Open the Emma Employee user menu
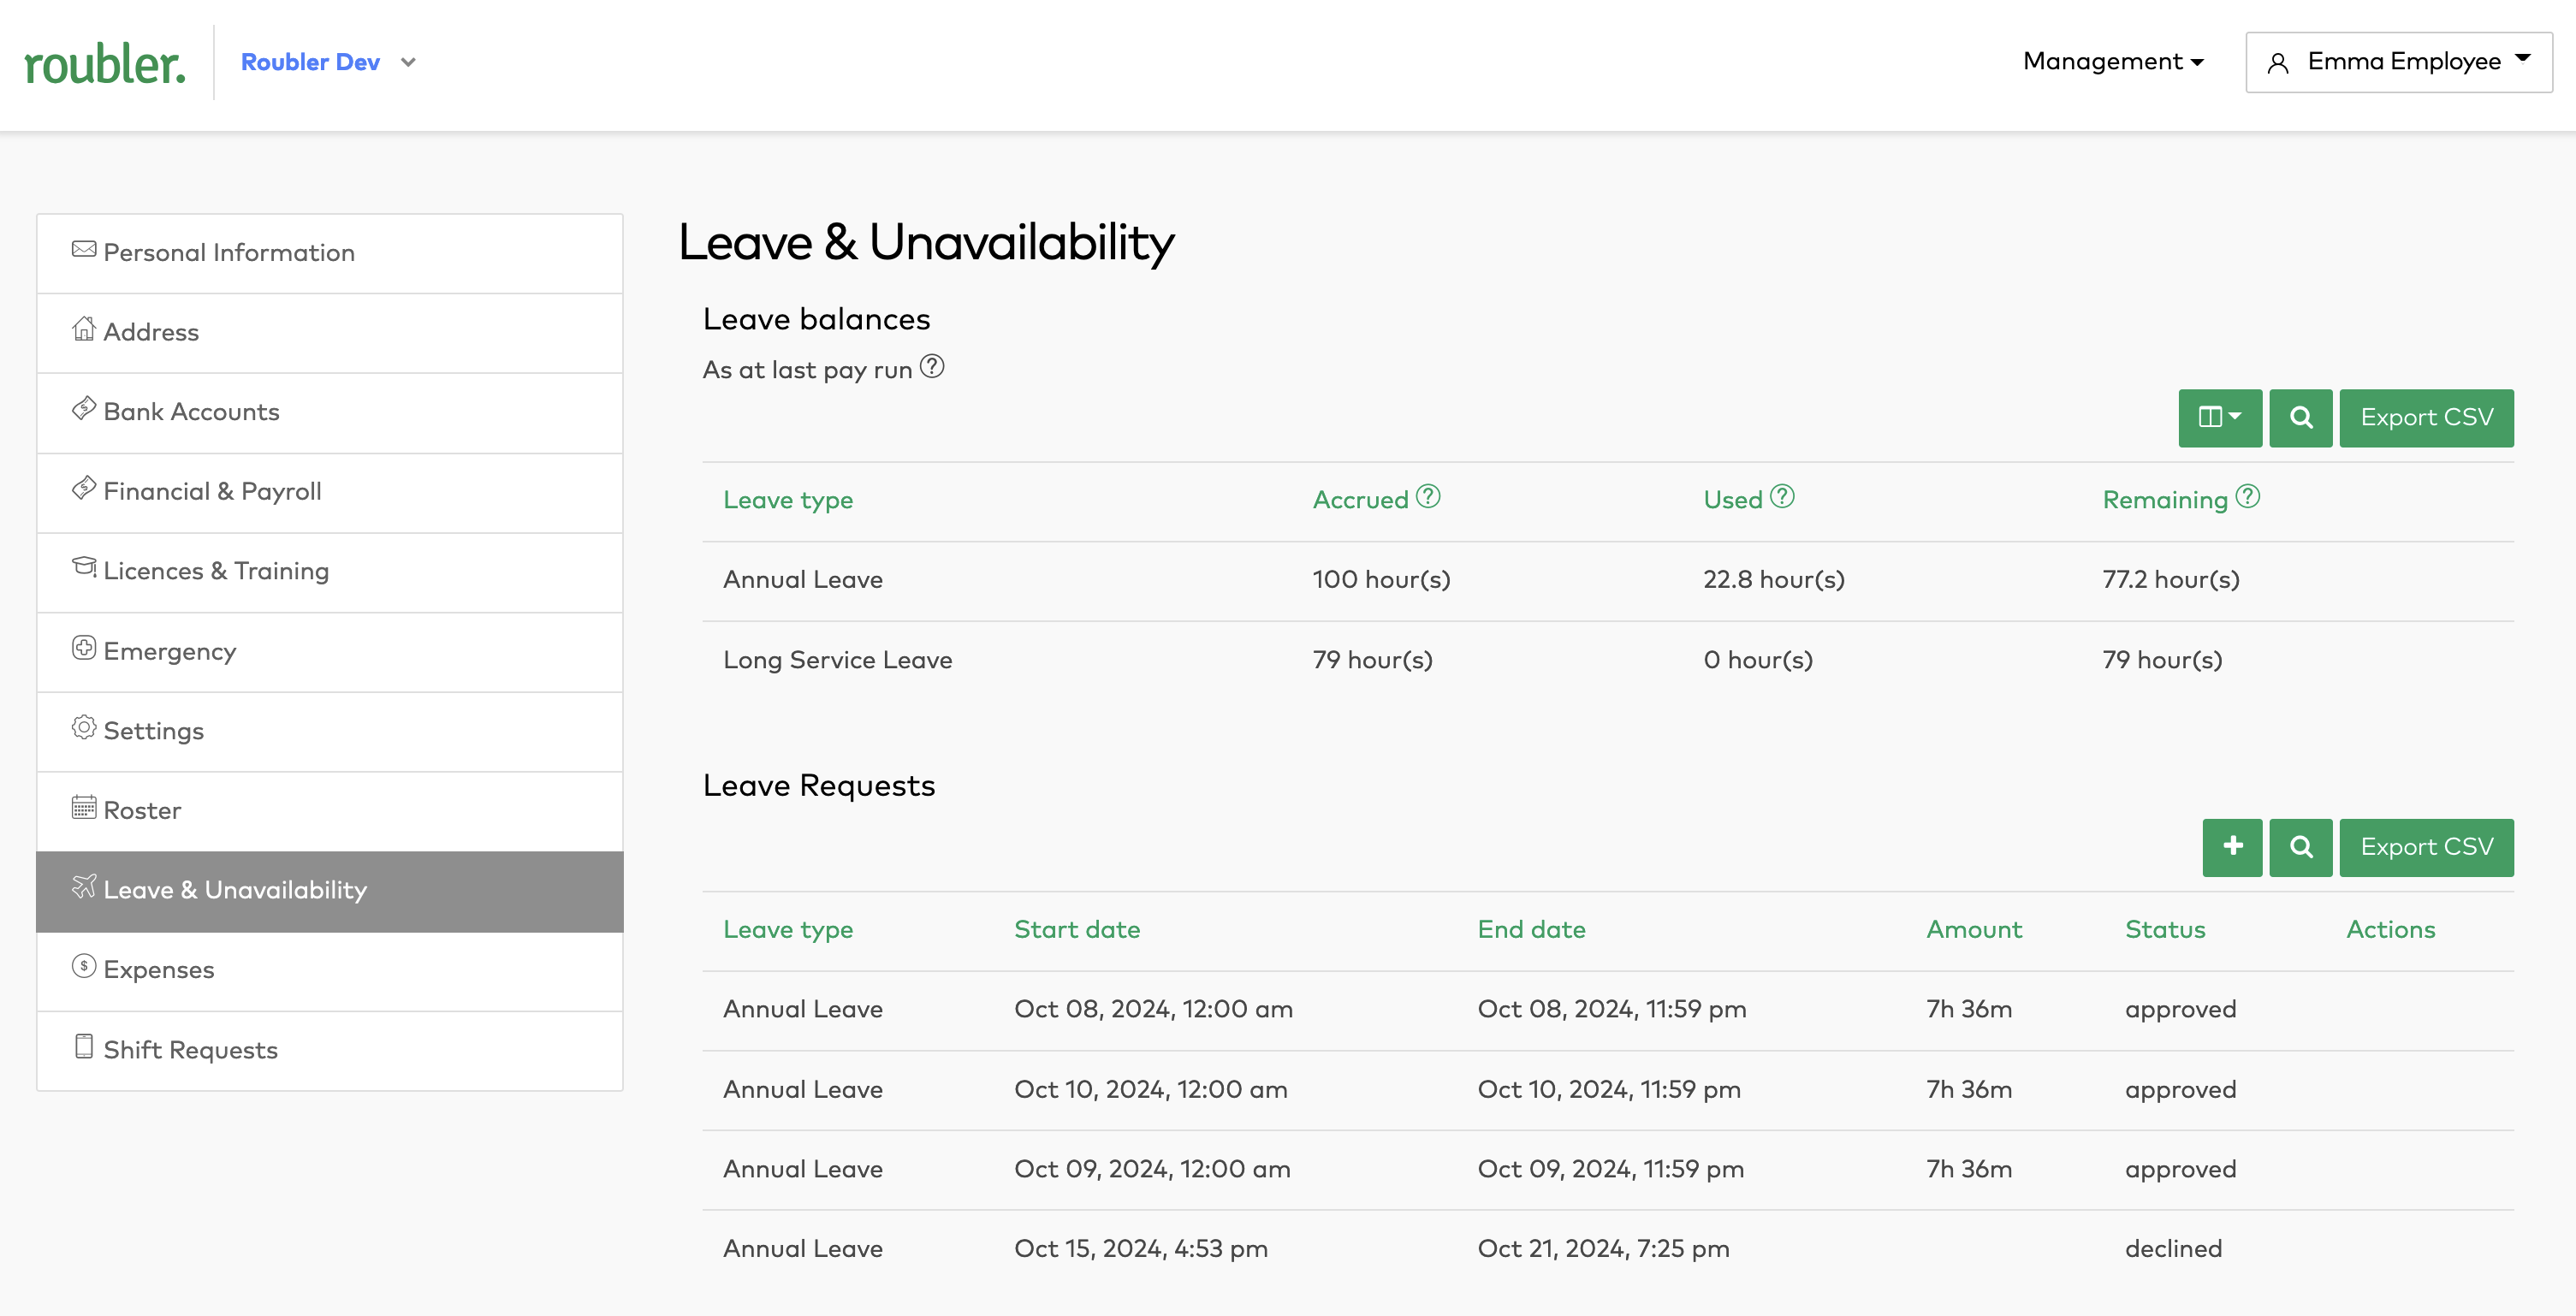Image resolution: width=2576 pixels, height=1316 pixels. tap(2398, 62)
